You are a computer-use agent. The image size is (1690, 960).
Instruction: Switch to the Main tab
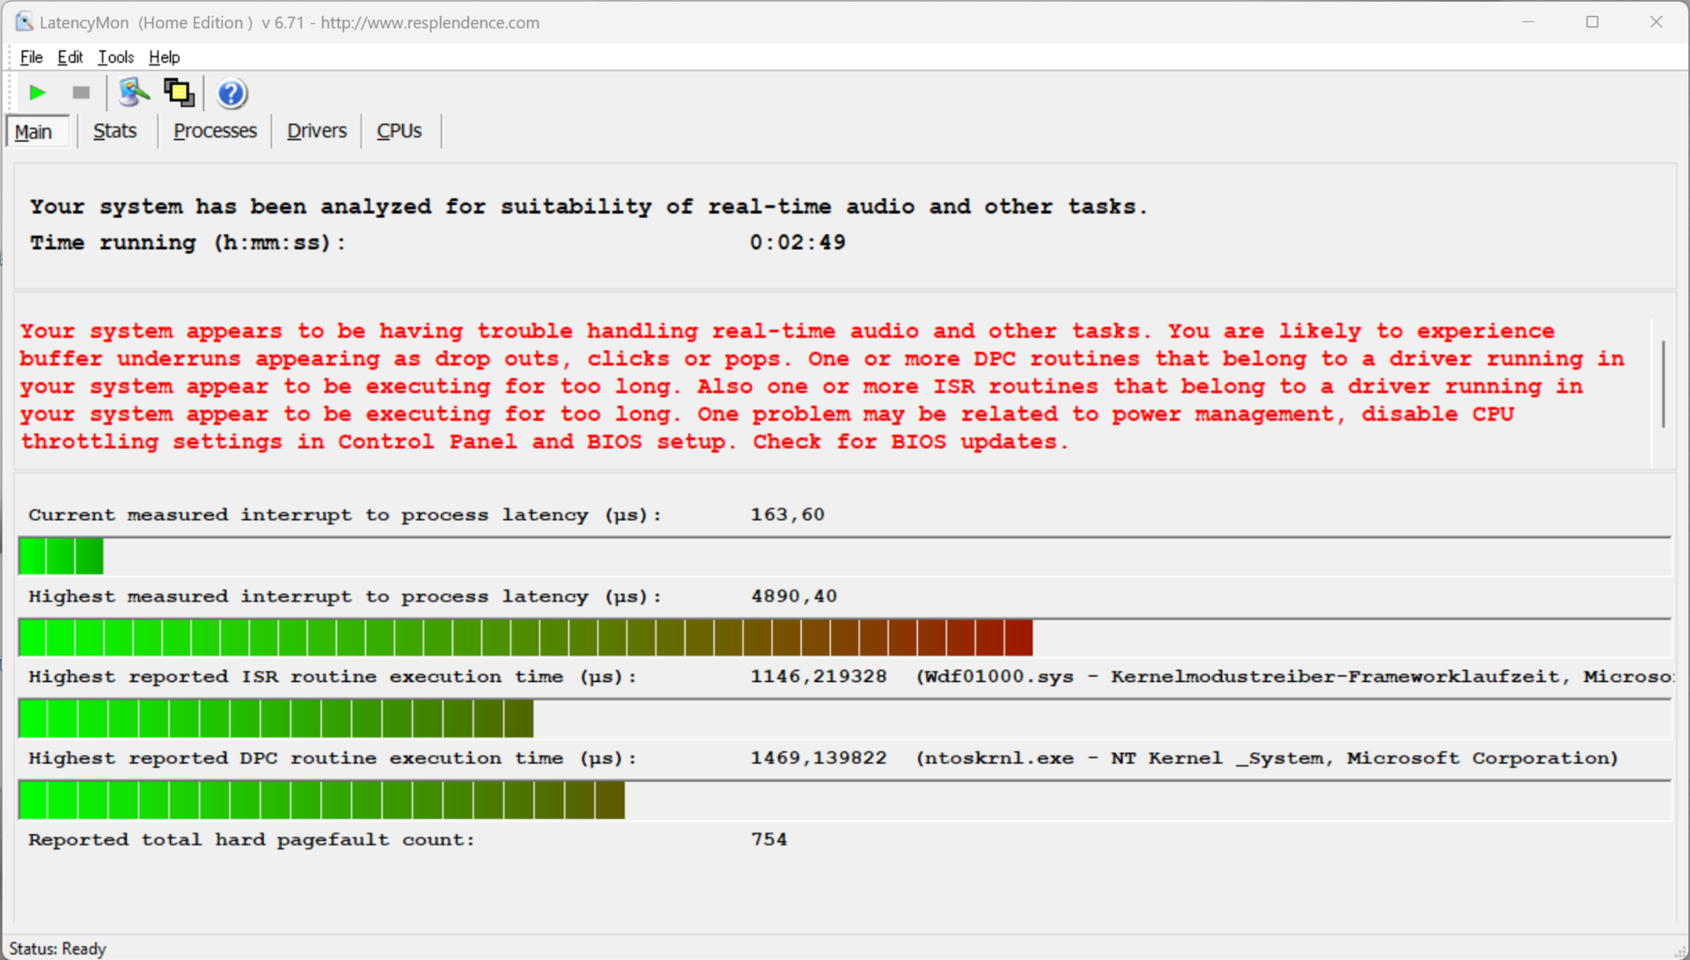coord(34,132)
